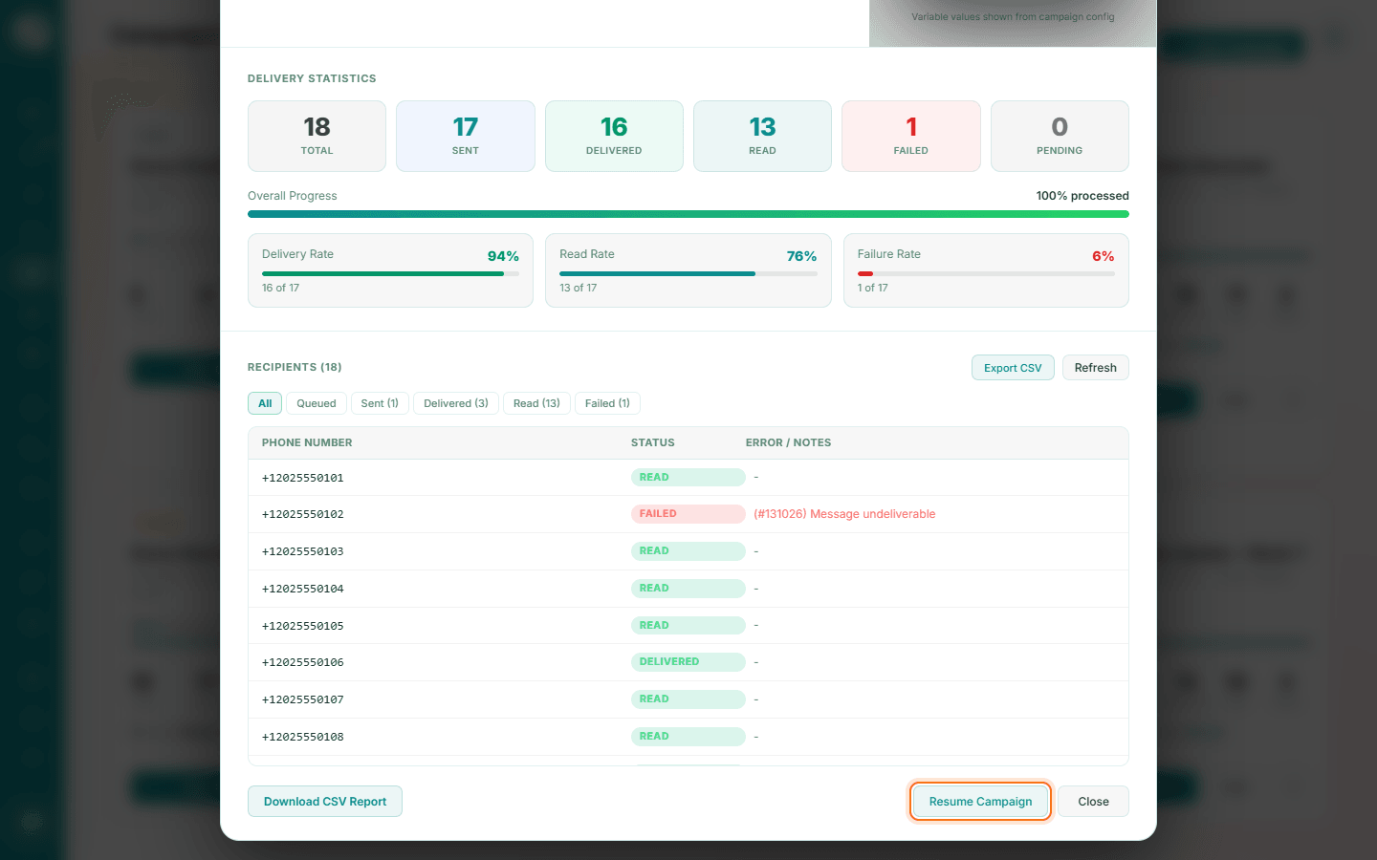Select phone number +12025550102
This screenshot has width=1377, height=860.
click(303, 514)
